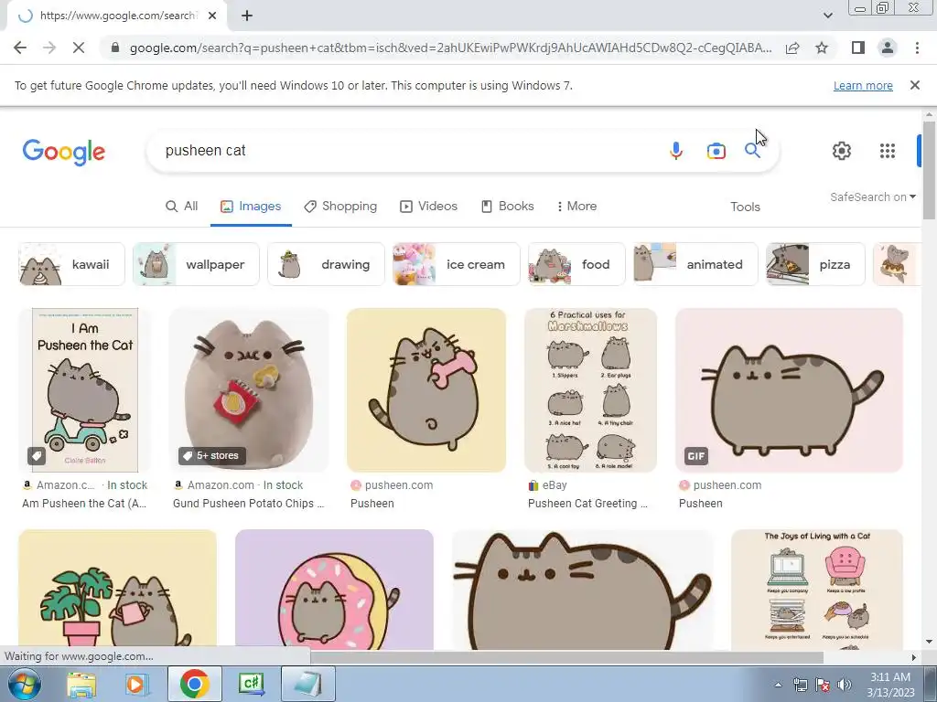Viewport: 937px width, 702px height.
Task: Open the tab search dropdown arrow
Action: click(x=827, y=16)
